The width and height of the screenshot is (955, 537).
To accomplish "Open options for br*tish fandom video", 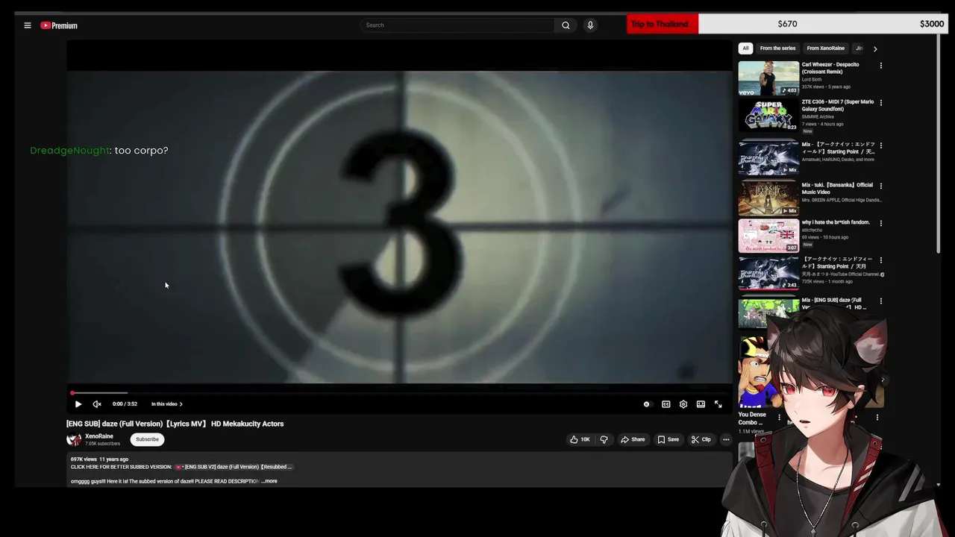I will (x=881, y=223).
